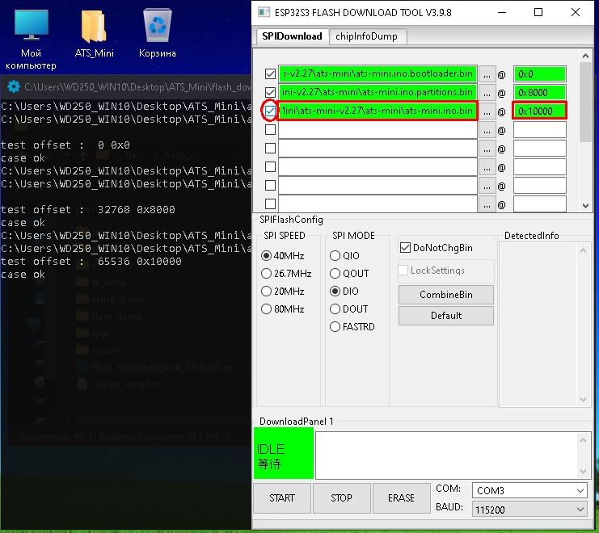Click the START button
This screenshot has height=533, width=599.
coord(282,498)
